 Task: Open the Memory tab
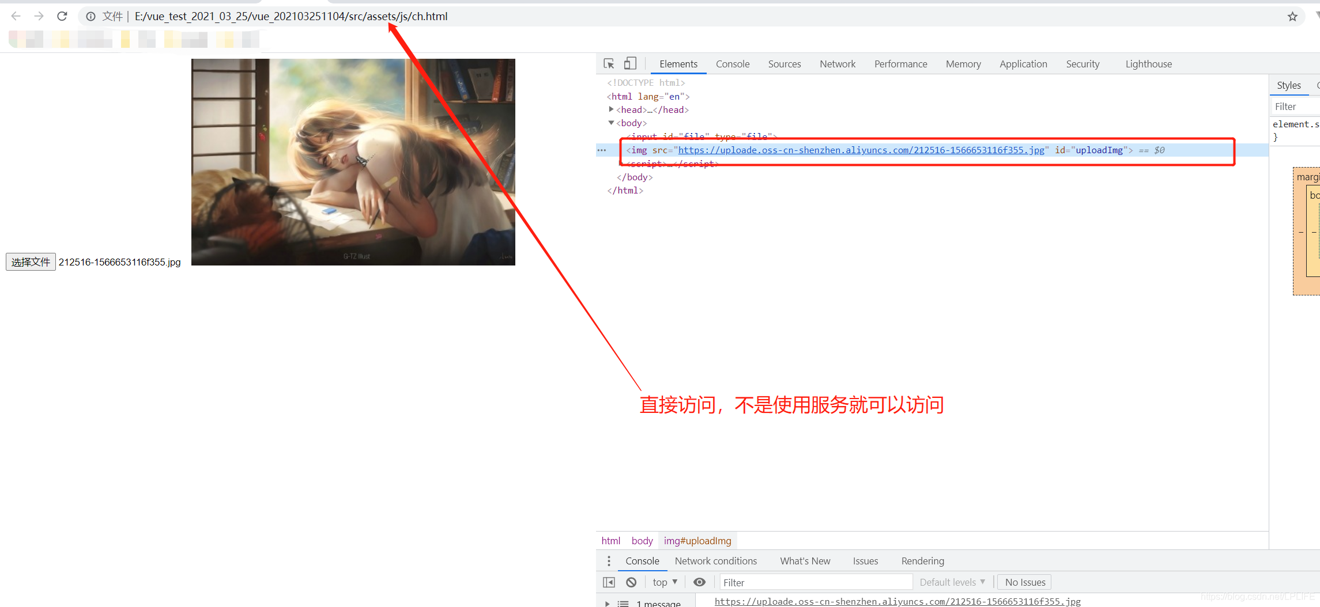(x=963, y=64)
